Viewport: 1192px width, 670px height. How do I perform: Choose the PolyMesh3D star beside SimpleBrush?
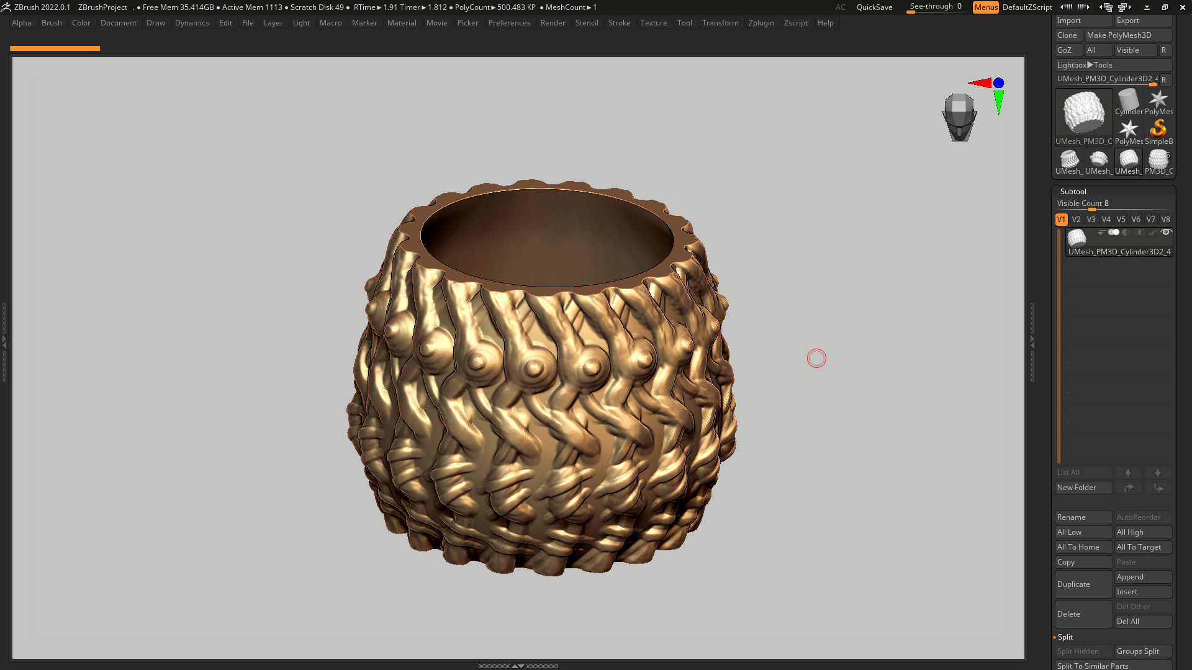click(x=1128, y=132)
